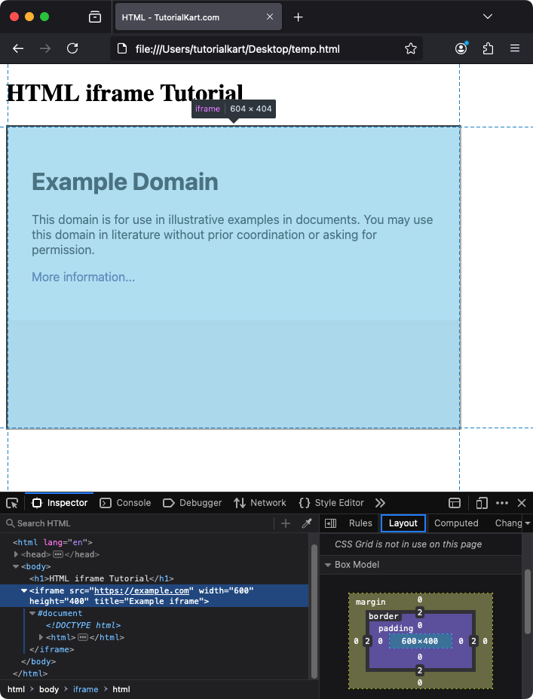Switch to the Debugger tab

[192, 503]
